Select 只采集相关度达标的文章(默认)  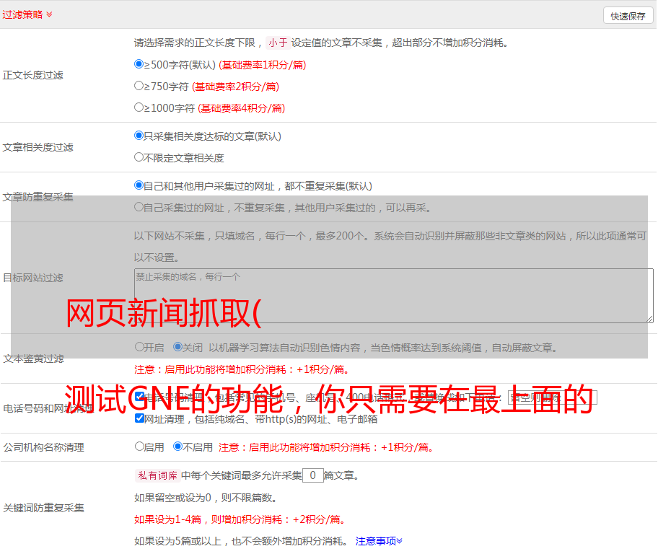pyautogui.click(x=139, y=135)
